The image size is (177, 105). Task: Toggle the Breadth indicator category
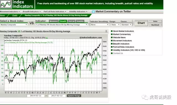coord(63,21)
